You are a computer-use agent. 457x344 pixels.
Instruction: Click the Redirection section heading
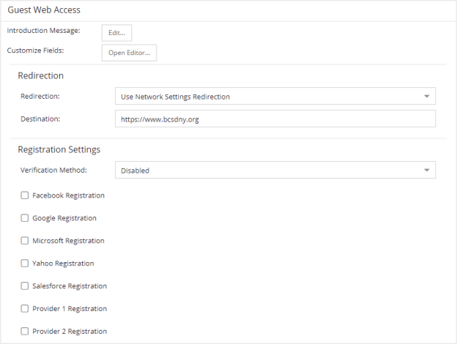[40, 75]
